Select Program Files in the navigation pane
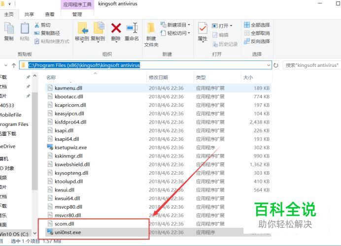This screenshot has width=341, height=246. (x=14, y=124)
